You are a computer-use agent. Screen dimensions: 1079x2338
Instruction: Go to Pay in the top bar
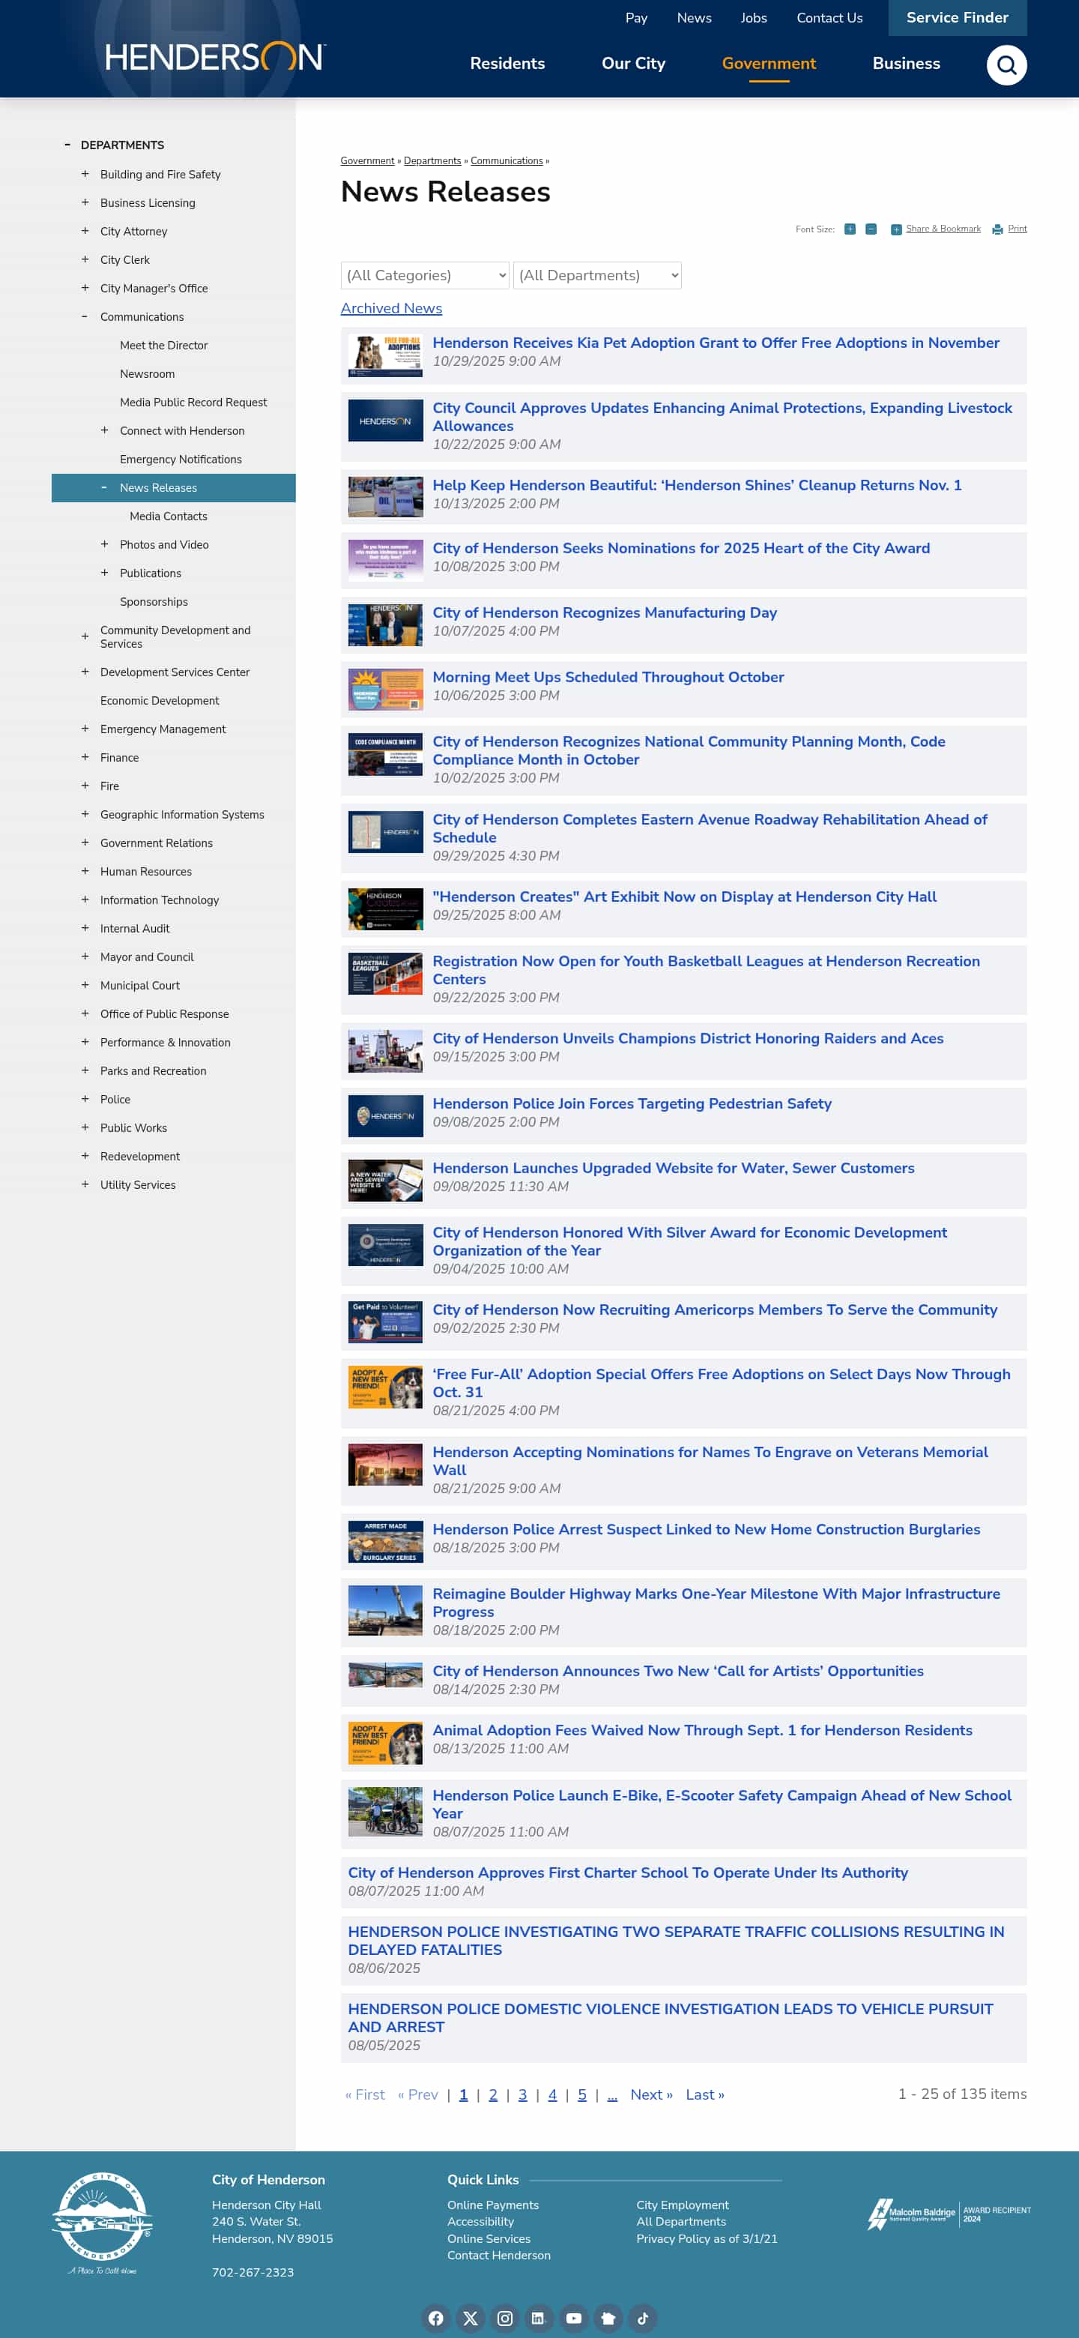[x=636, y=17]
